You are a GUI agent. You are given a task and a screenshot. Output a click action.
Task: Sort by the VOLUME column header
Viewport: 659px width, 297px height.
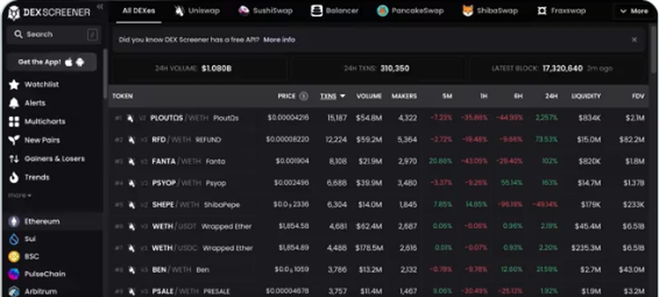pyautogui.click(x=369, y=96)
